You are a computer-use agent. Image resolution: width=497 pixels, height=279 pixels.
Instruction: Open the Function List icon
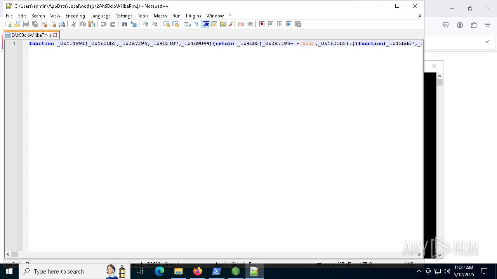click(x=232, y=24)
